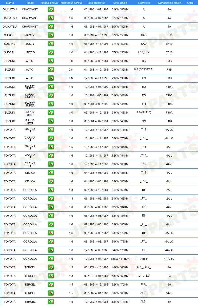198x306 pixels.
Task: Click the 0.8 (SB308/CA) body cell
Action: (x=144, y=69)
